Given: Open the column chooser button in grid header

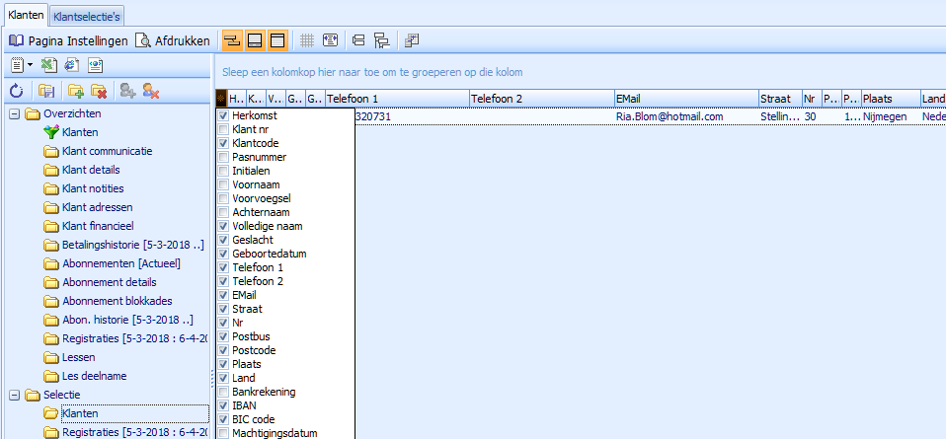Looking at the screenshot, I should (221, 99).
